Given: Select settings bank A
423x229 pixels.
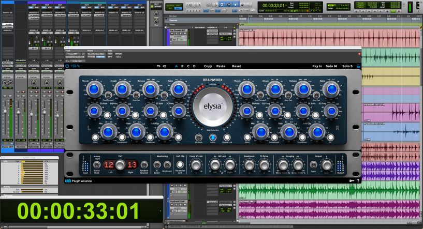Looking at the screenshot, I should coord(177,66).
